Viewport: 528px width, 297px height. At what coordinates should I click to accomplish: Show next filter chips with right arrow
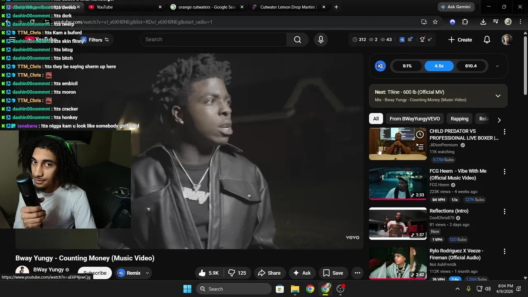[499, 120]
